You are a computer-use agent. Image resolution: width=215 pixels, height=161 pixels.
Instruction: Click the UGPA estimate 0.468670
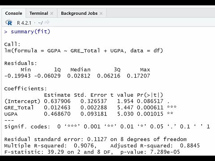coord(57,114)
